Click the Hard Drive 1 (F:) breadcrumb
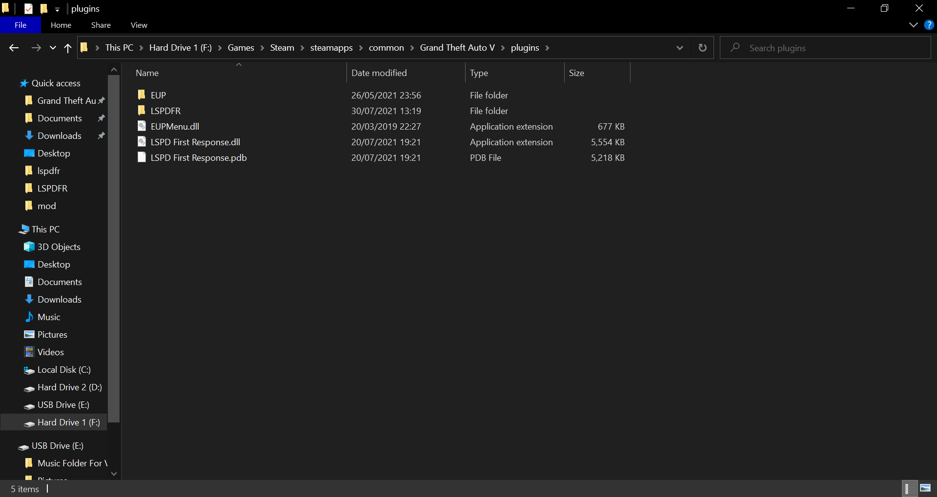This screenshot has height=497, width=937. 181,48
